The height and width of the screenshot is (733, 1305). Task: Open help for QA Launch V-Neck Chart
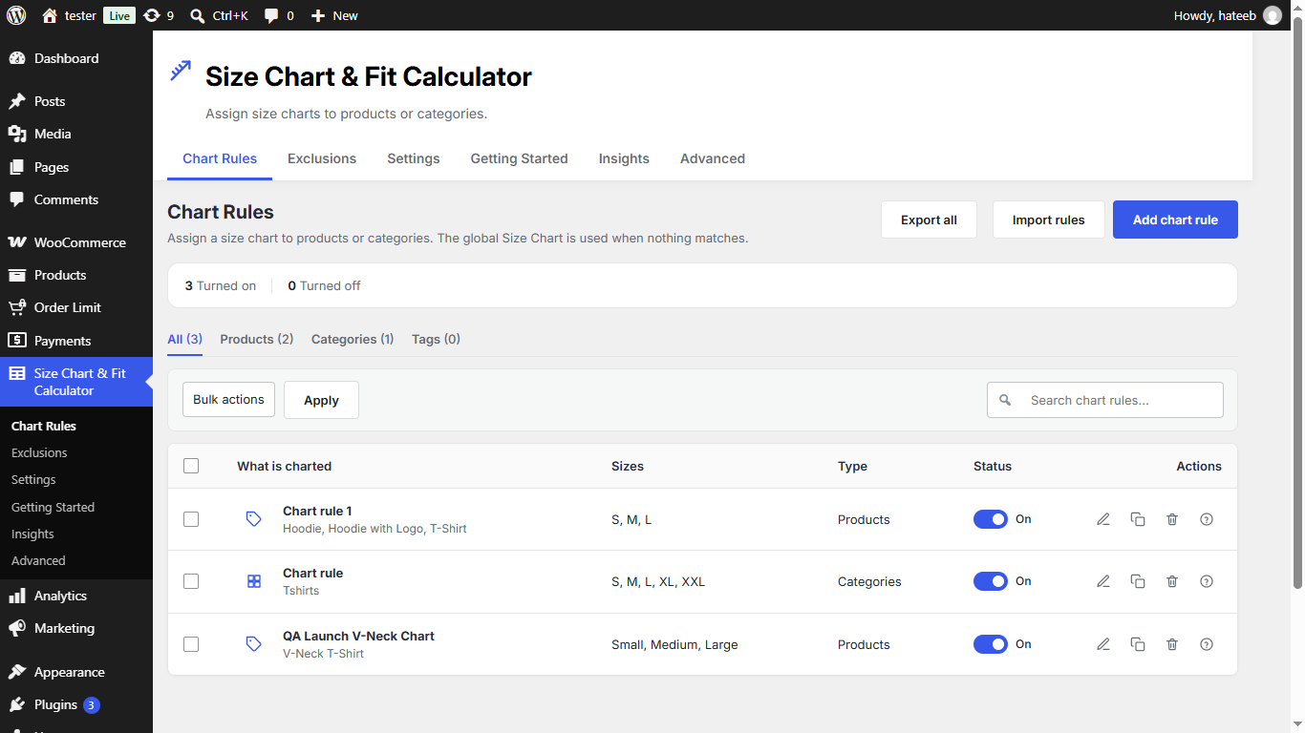[x=1207, y=644]
